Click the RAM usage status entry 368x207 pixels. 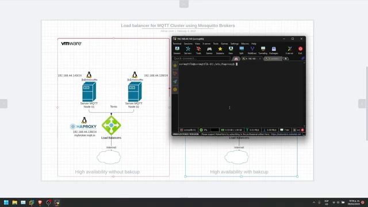[231, 130]
